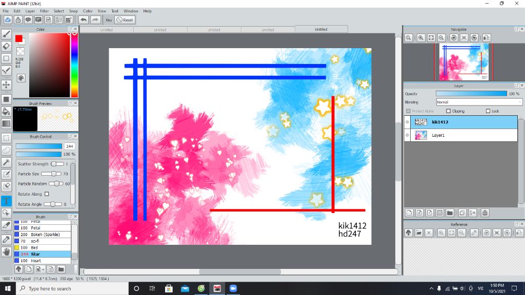Undock the Reference panel with its float icon
525x295 pixels.
pos(517,224)
